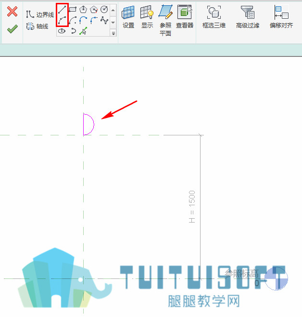Cancel edit mode with the red X

click(13, 12)
